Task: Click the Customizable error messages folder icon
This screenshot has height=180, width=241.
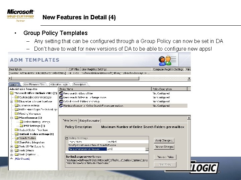Action: (16, 97)
